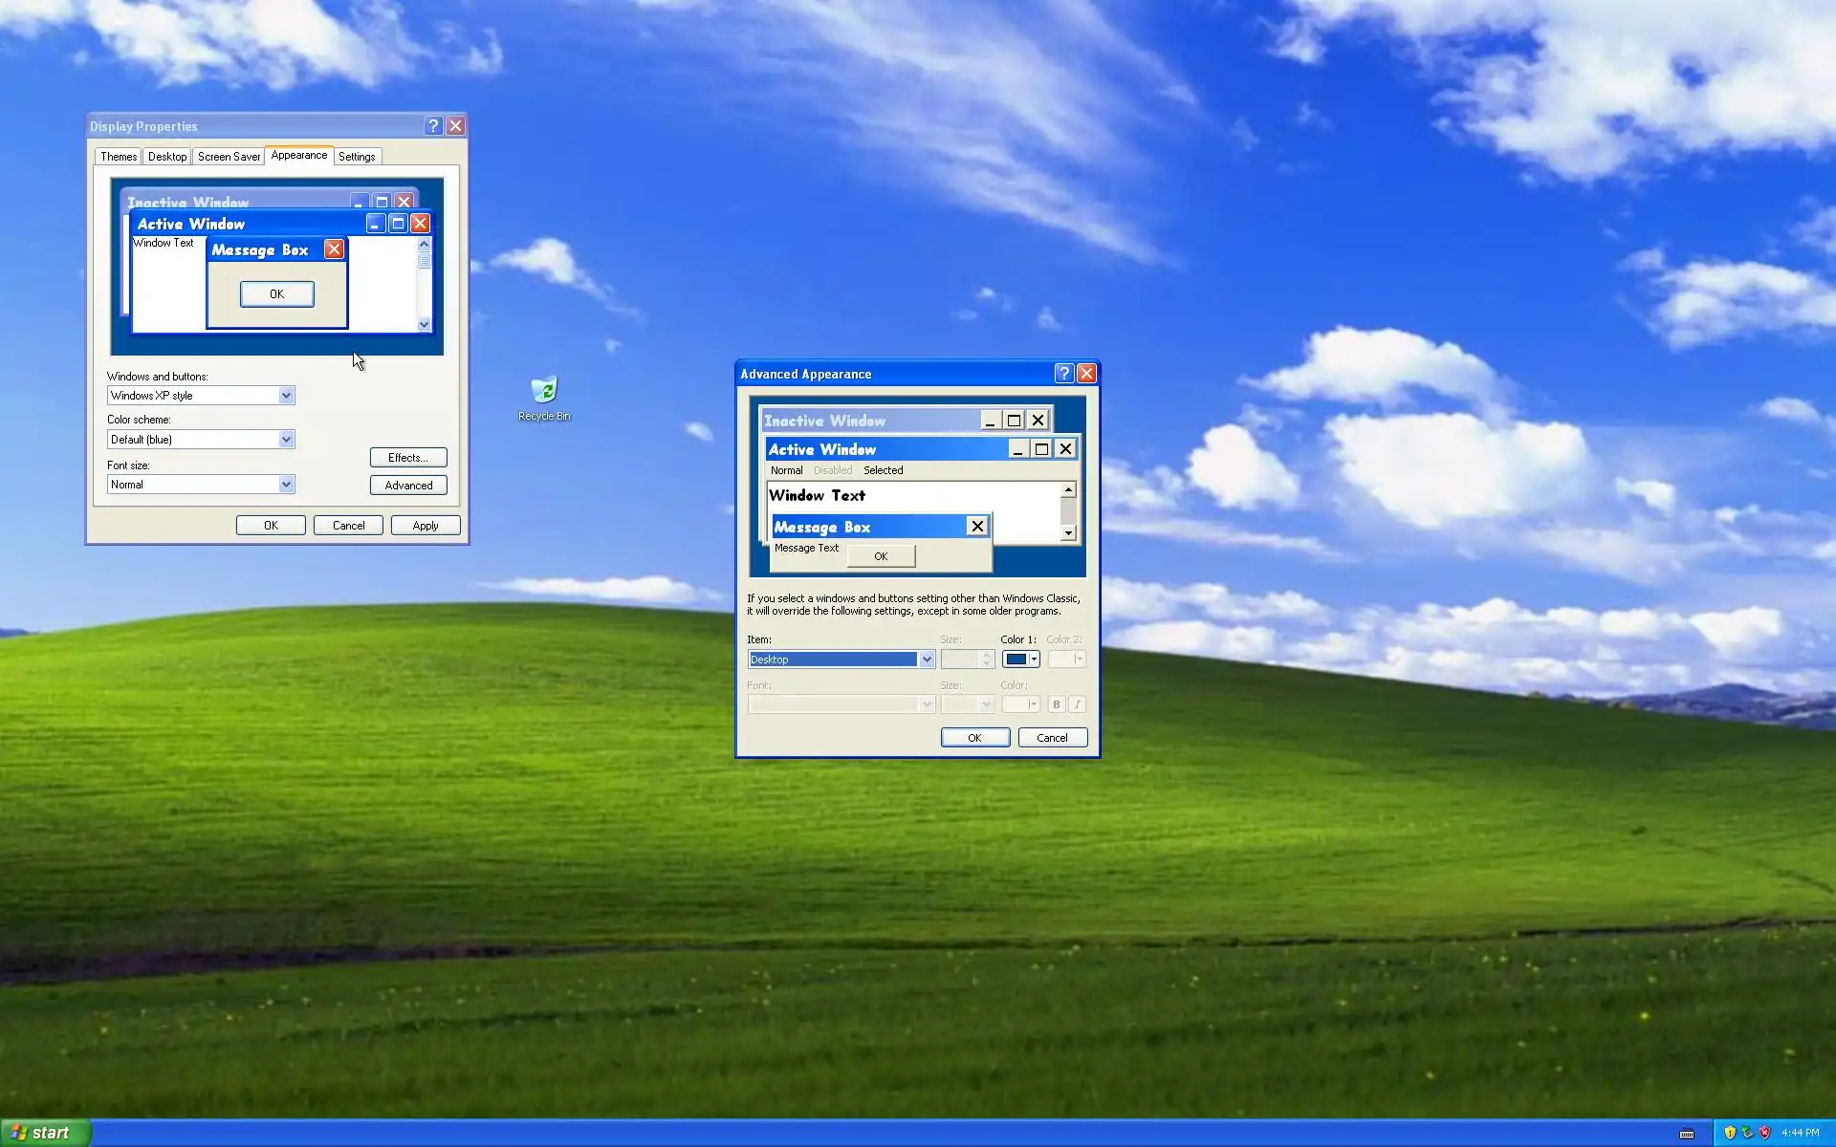1836x1147 pixels.
Task: Click the yellow Windows Update shield tray icon
Action: pos(1730,1133)
